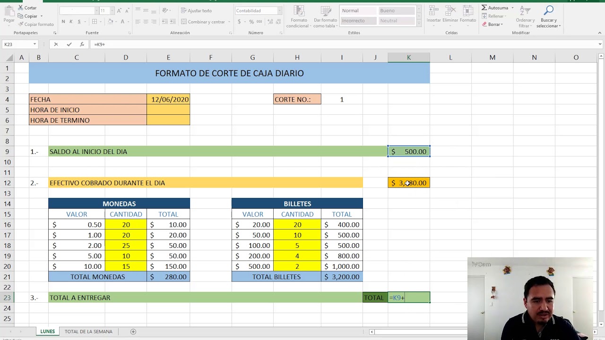Image resolution: width=605 pixels, height=340 pixels.
Task: Switch to the LUNES sheet tab
Action: click(47, 331)
